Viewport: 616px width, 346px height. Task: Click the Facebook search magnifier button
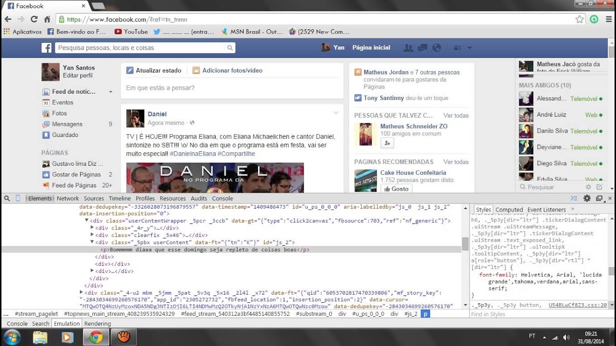pyautogui.click(x=230, y=48)
